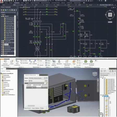Toggle checkbox beside CAP7 in Location View
The width and height of the screenshot is (117, 117).
[104, 99]
